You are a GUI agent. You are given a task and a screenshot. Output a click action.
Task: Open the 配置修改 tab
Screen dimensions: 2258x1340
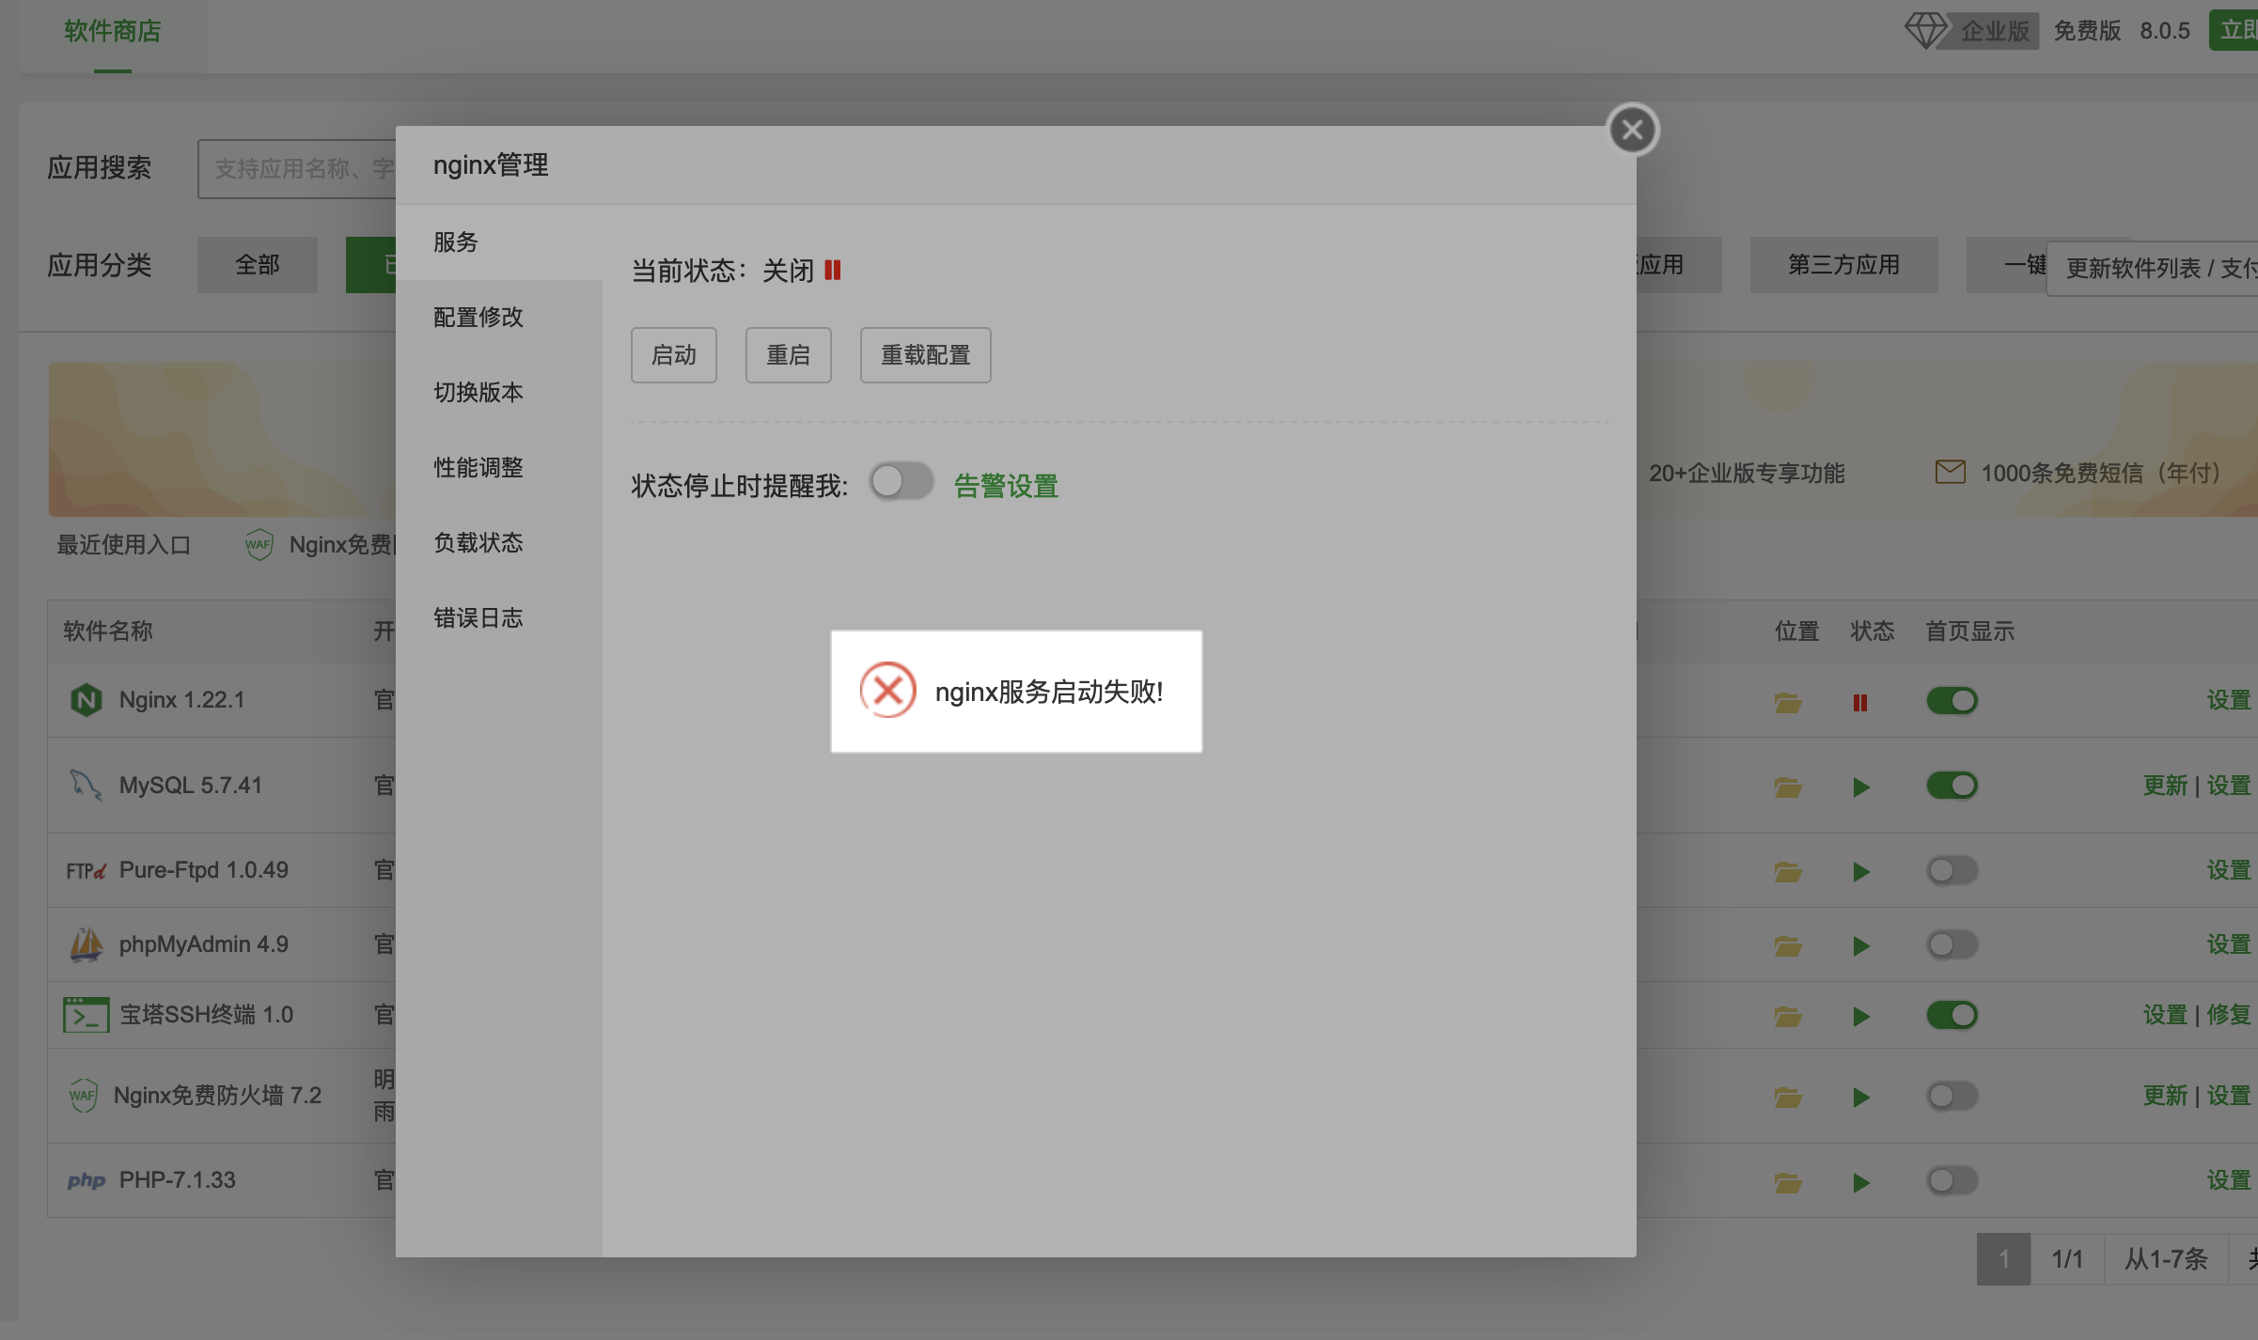499,318
